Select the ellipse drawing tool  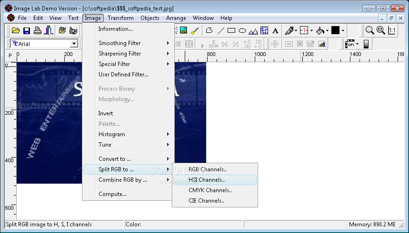pyautogui.click(x=242, y=31)
